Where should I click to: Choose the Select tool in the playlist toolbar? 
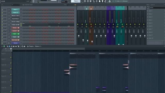tap(20, 47)
